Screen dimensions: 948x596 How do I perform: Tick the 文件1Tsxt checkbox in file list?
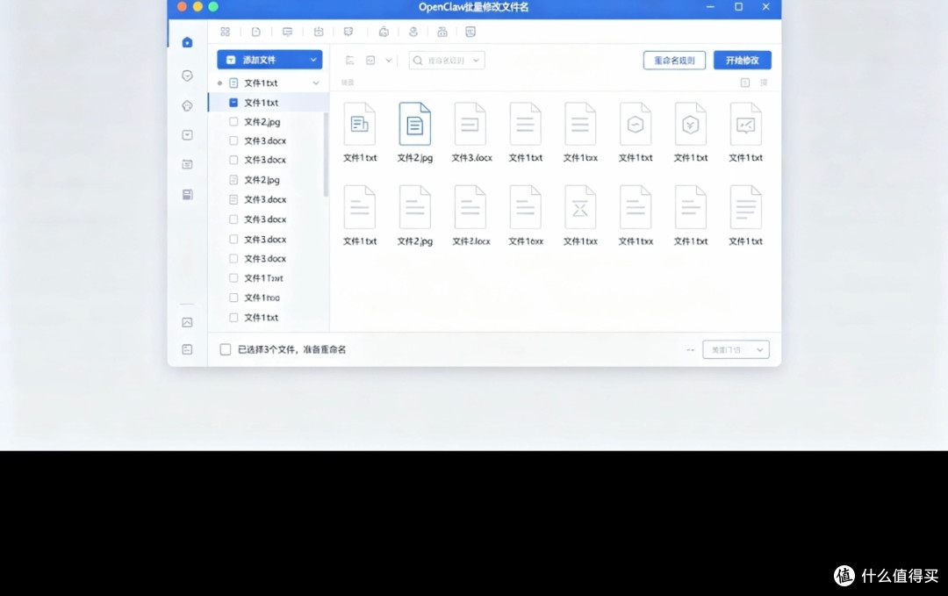[x=233, y=278]
